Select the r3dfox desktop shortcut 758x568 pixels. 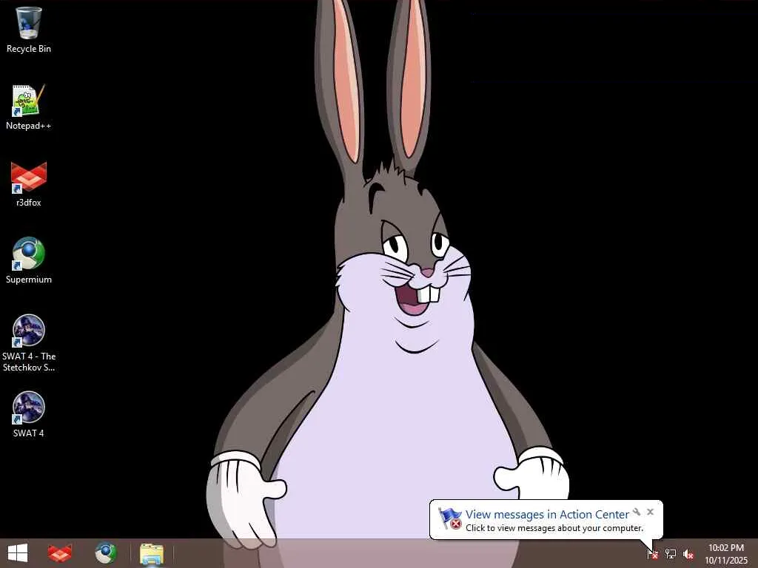pyautogui.click(x=29, y=184)
